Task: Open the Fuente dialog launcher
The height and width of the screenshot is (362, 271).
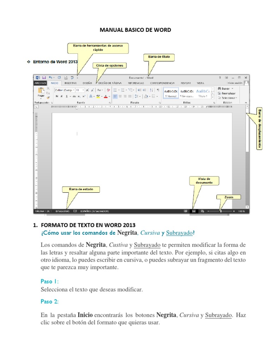Action: [x=110, y=103]
